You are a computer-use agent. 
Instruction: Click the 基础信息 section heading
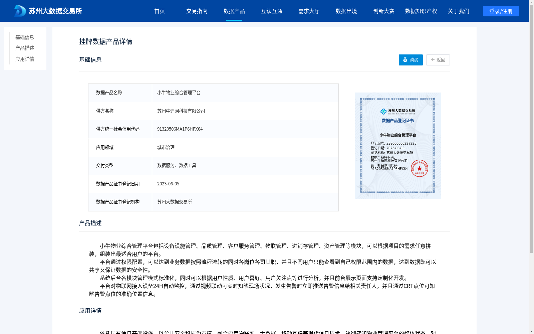click(x=90, y=60)
